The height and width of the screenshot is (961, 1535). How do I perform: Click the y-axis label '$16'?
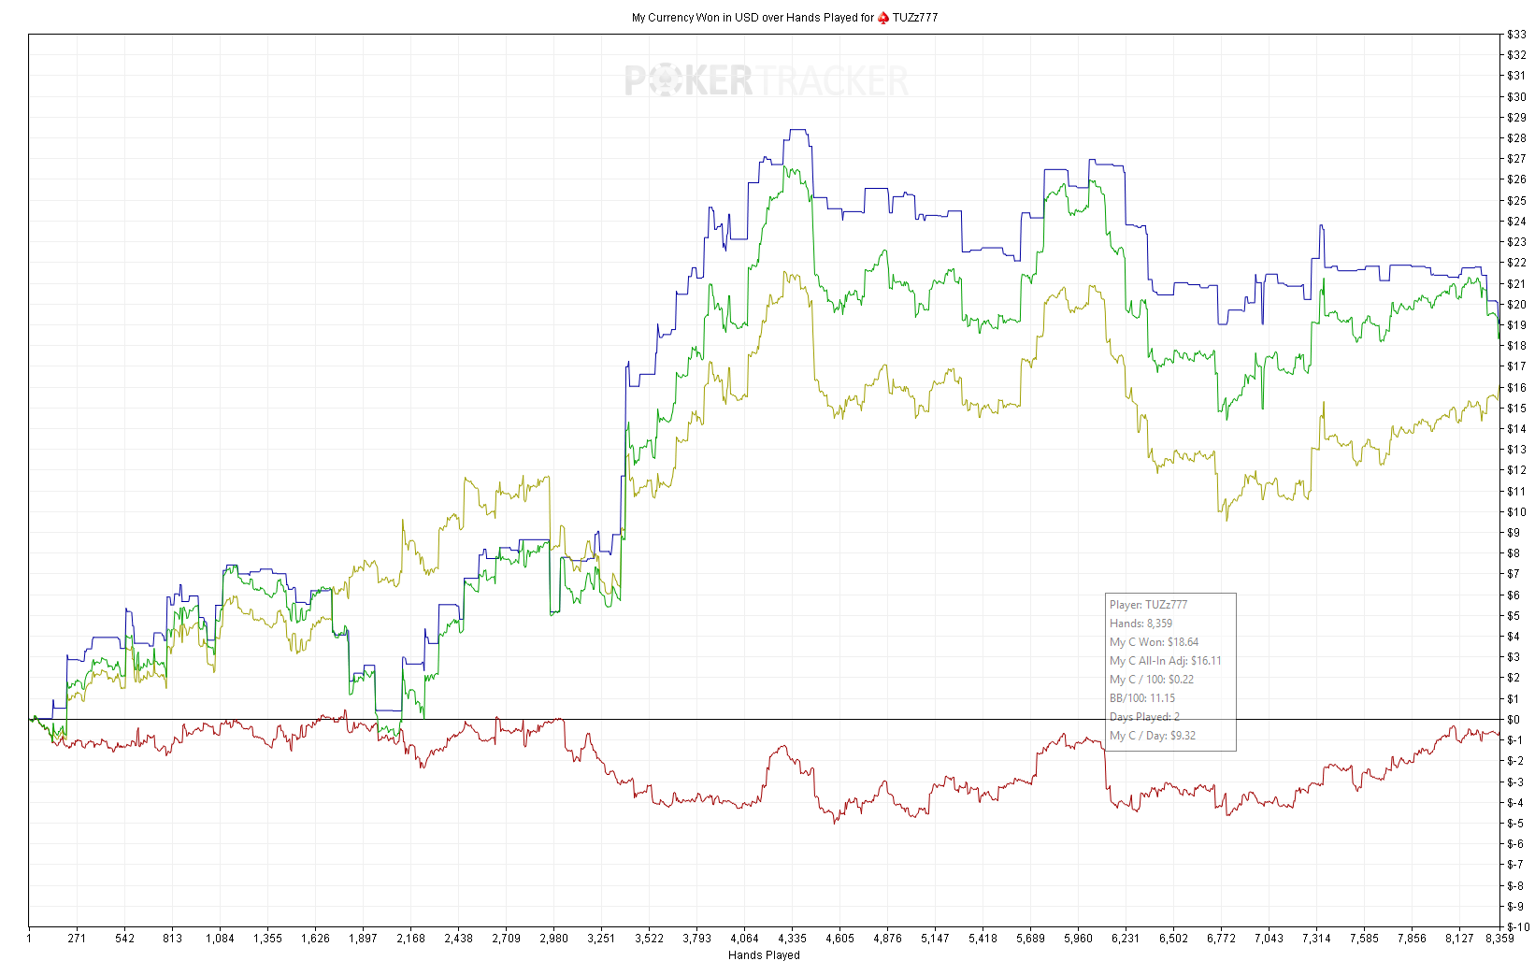click(x=1516, y=388)
